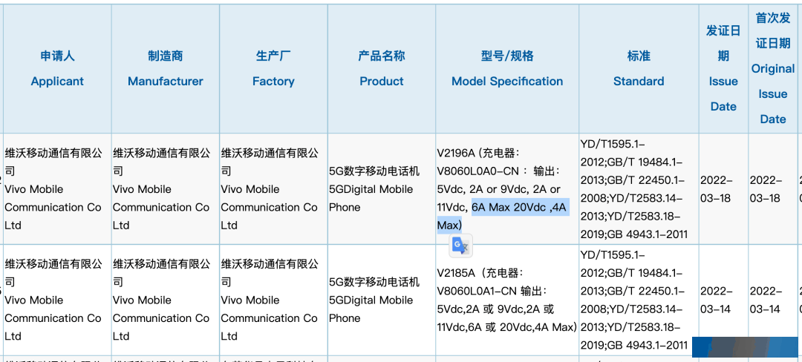Image resolution: width=802 pixels, height=362 pixels.
Task: Click the V2185A model specification cell
Action: coord(507,300)
